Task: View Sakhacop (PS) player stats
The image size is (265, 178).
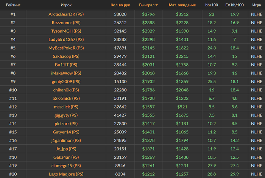Action: [66, 56]
